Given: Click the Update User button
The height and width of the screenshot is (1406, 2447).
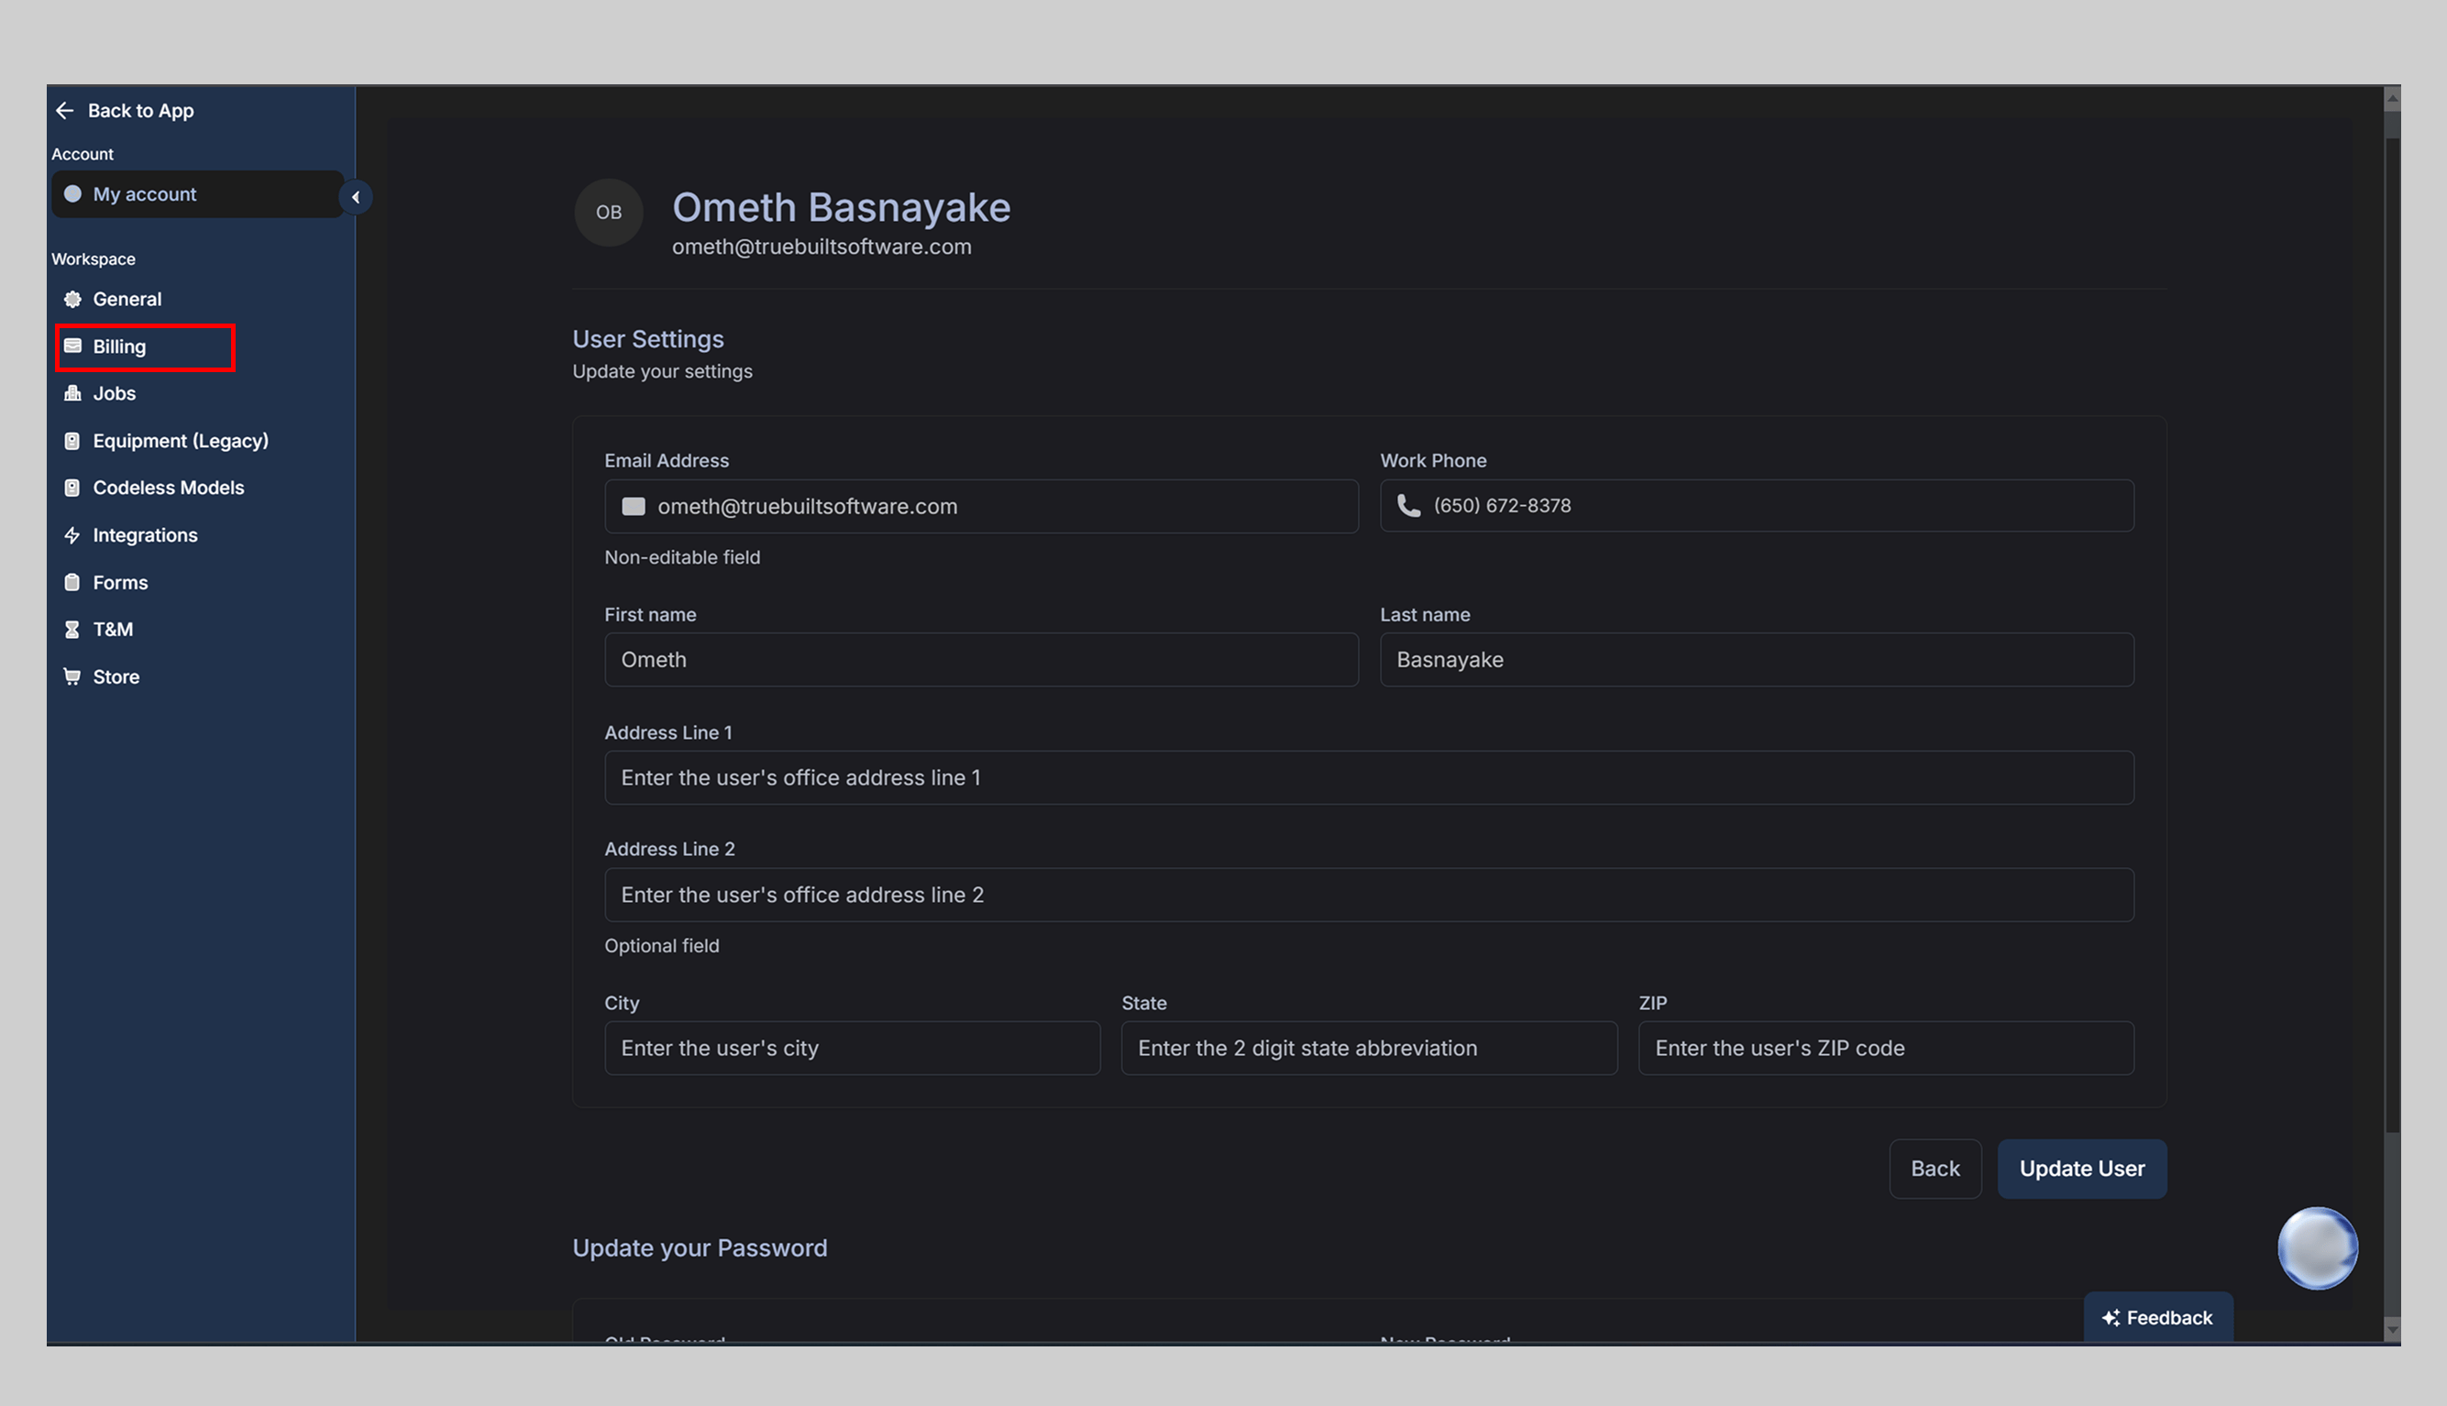Looking at the screenshot, I should [2082, 1169].
